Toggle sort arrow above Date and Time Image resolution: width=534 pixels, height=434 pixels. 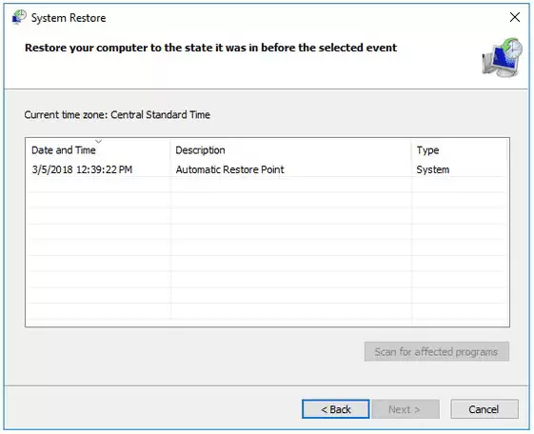(x=98, y=141)
